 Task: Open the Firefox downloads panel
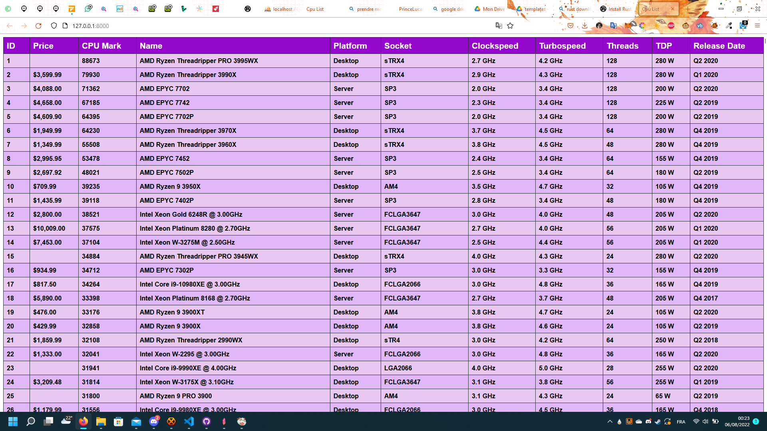pyautogui.click(x=584, y=26)
